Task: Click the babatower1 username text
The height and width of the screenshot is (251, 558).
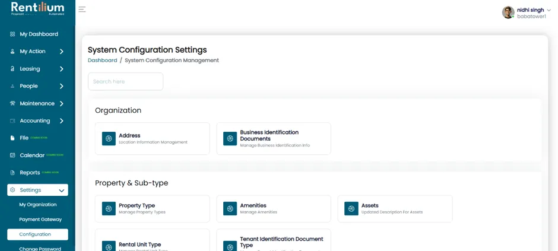Action: pos(531,17)
